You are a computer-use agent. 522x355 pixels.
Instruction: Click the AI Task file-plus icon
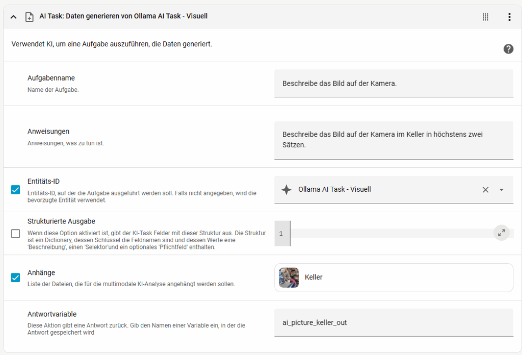[x=30, y=17]
